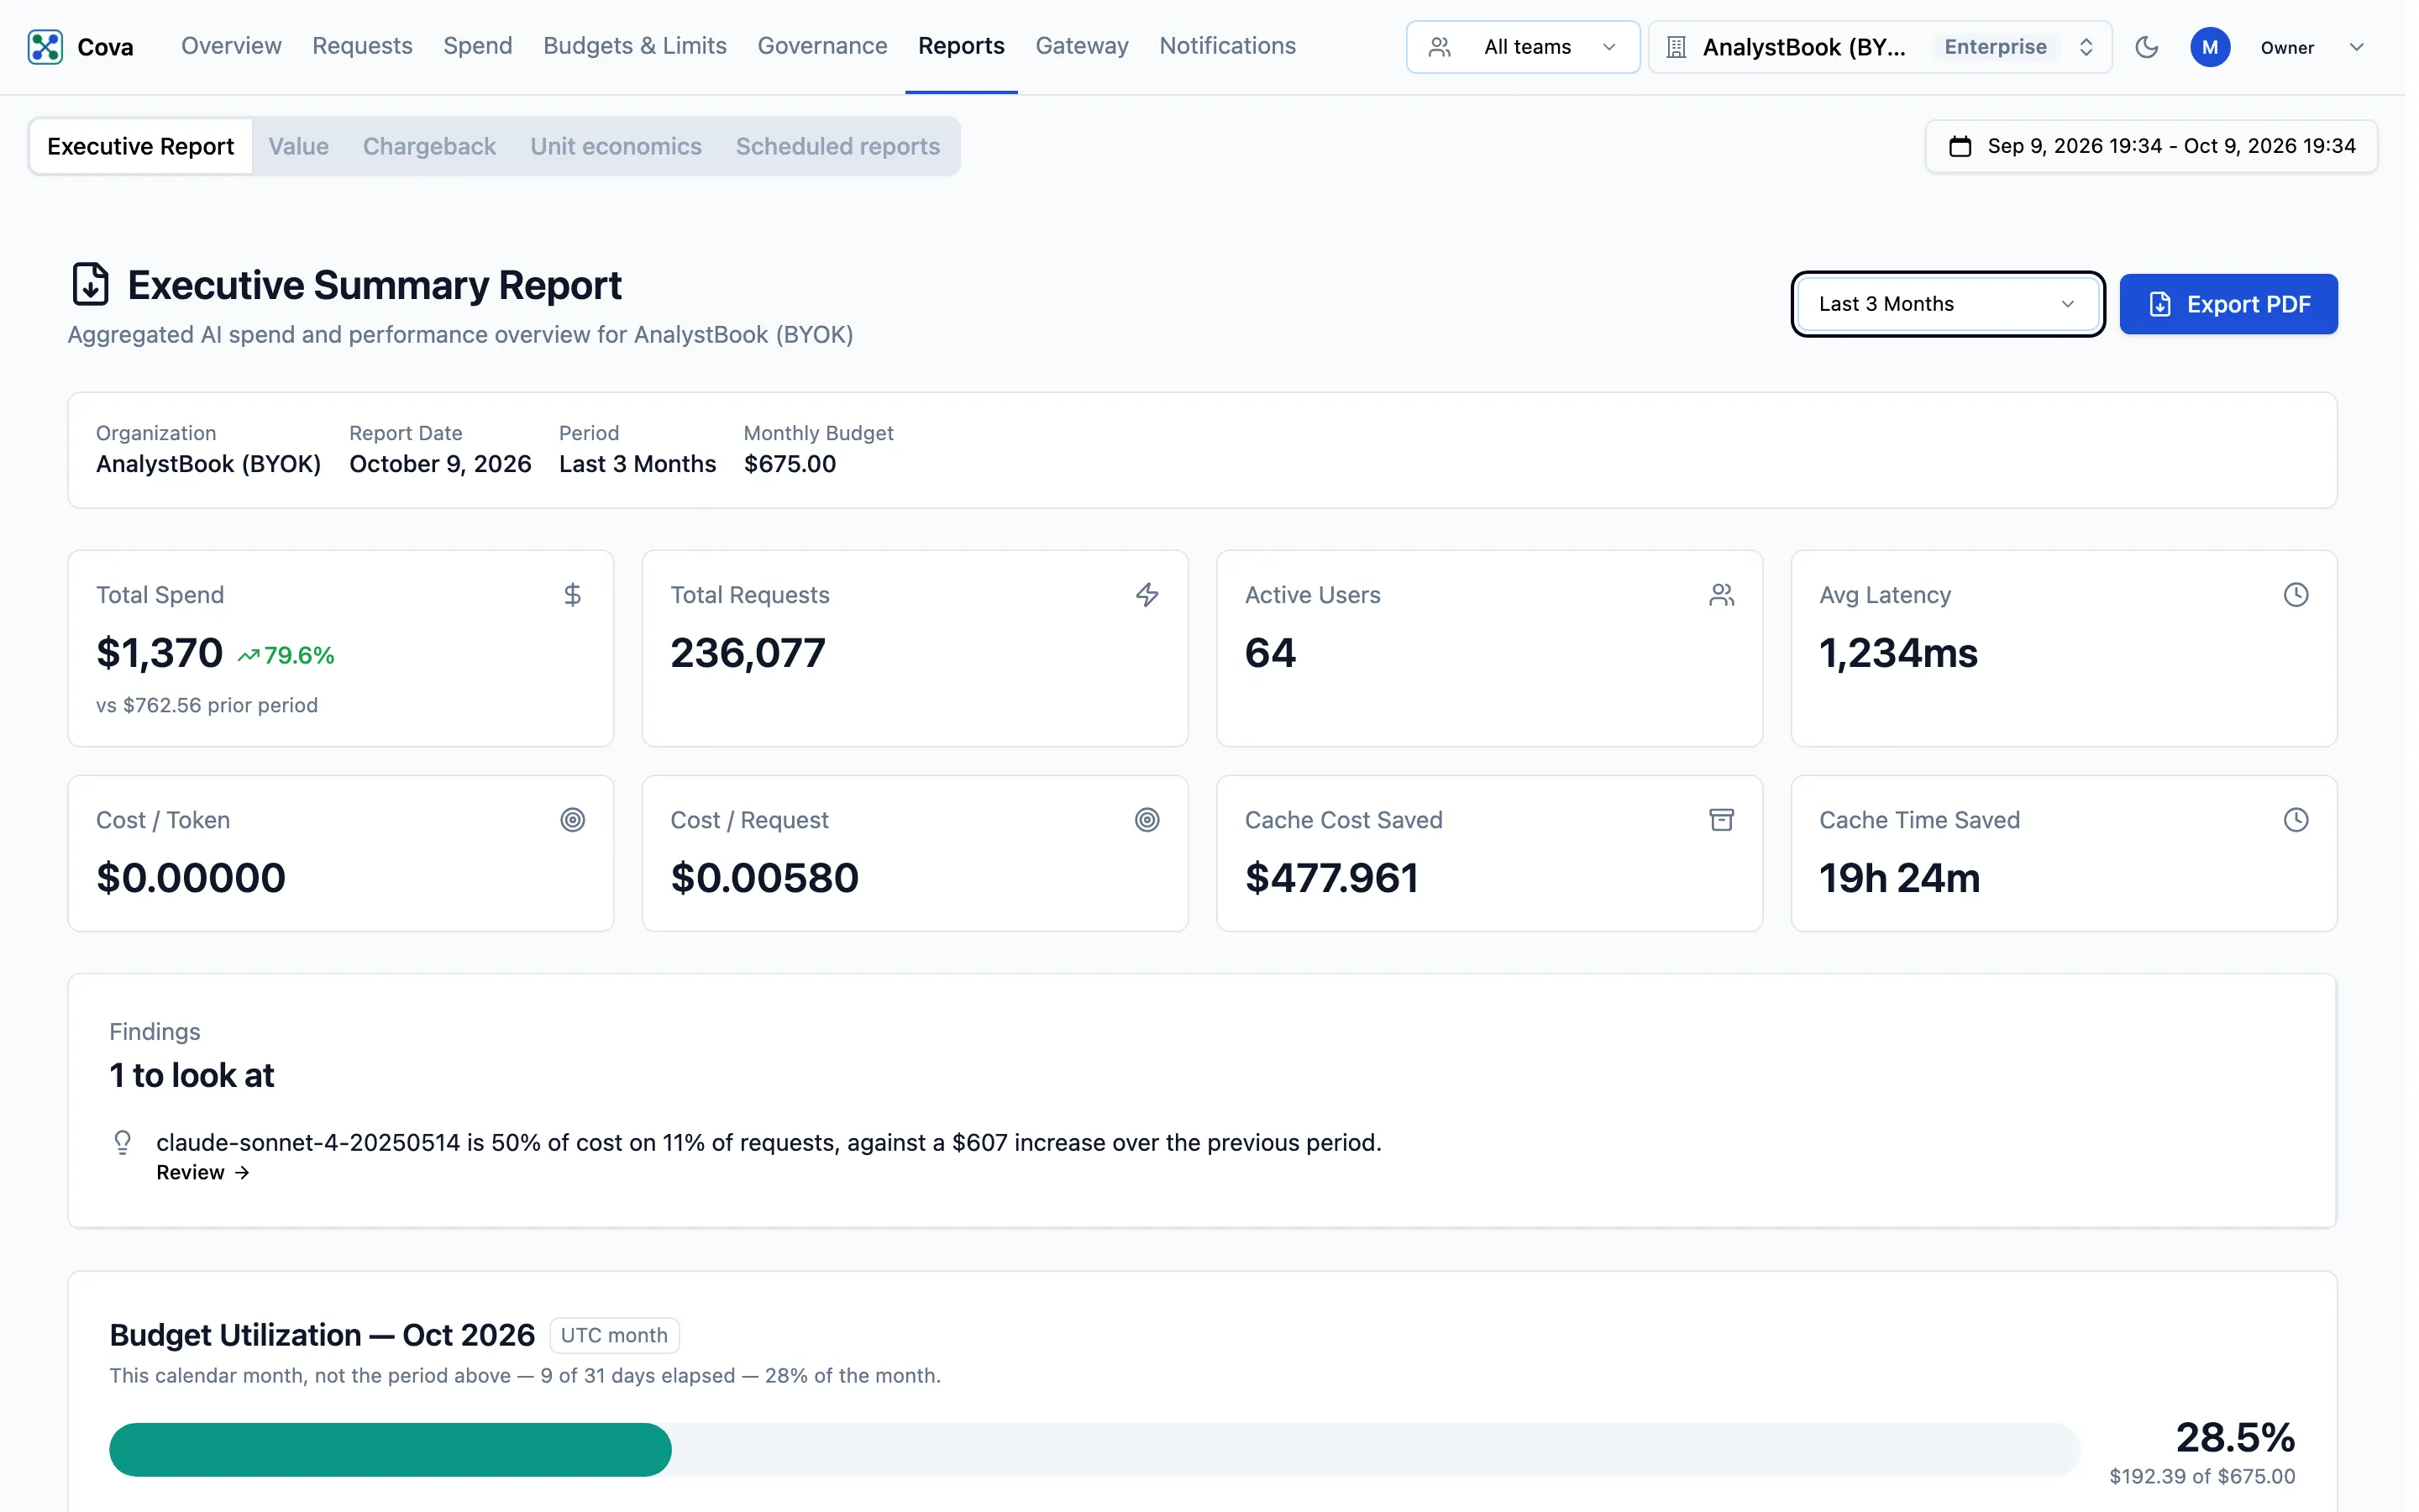Click the archive icon on Cache Cost Saved card
2419x1512 pixels.
tap(1721, 820)
